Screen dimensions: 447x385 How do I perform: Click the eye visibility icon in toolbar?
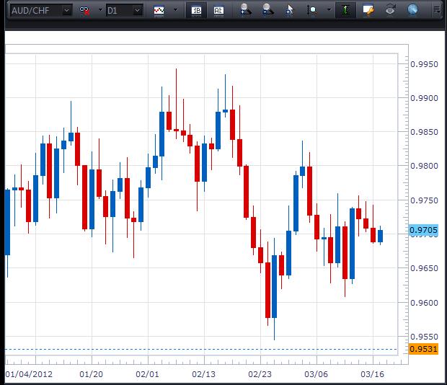pyautogui.click(x=390, y=10)
